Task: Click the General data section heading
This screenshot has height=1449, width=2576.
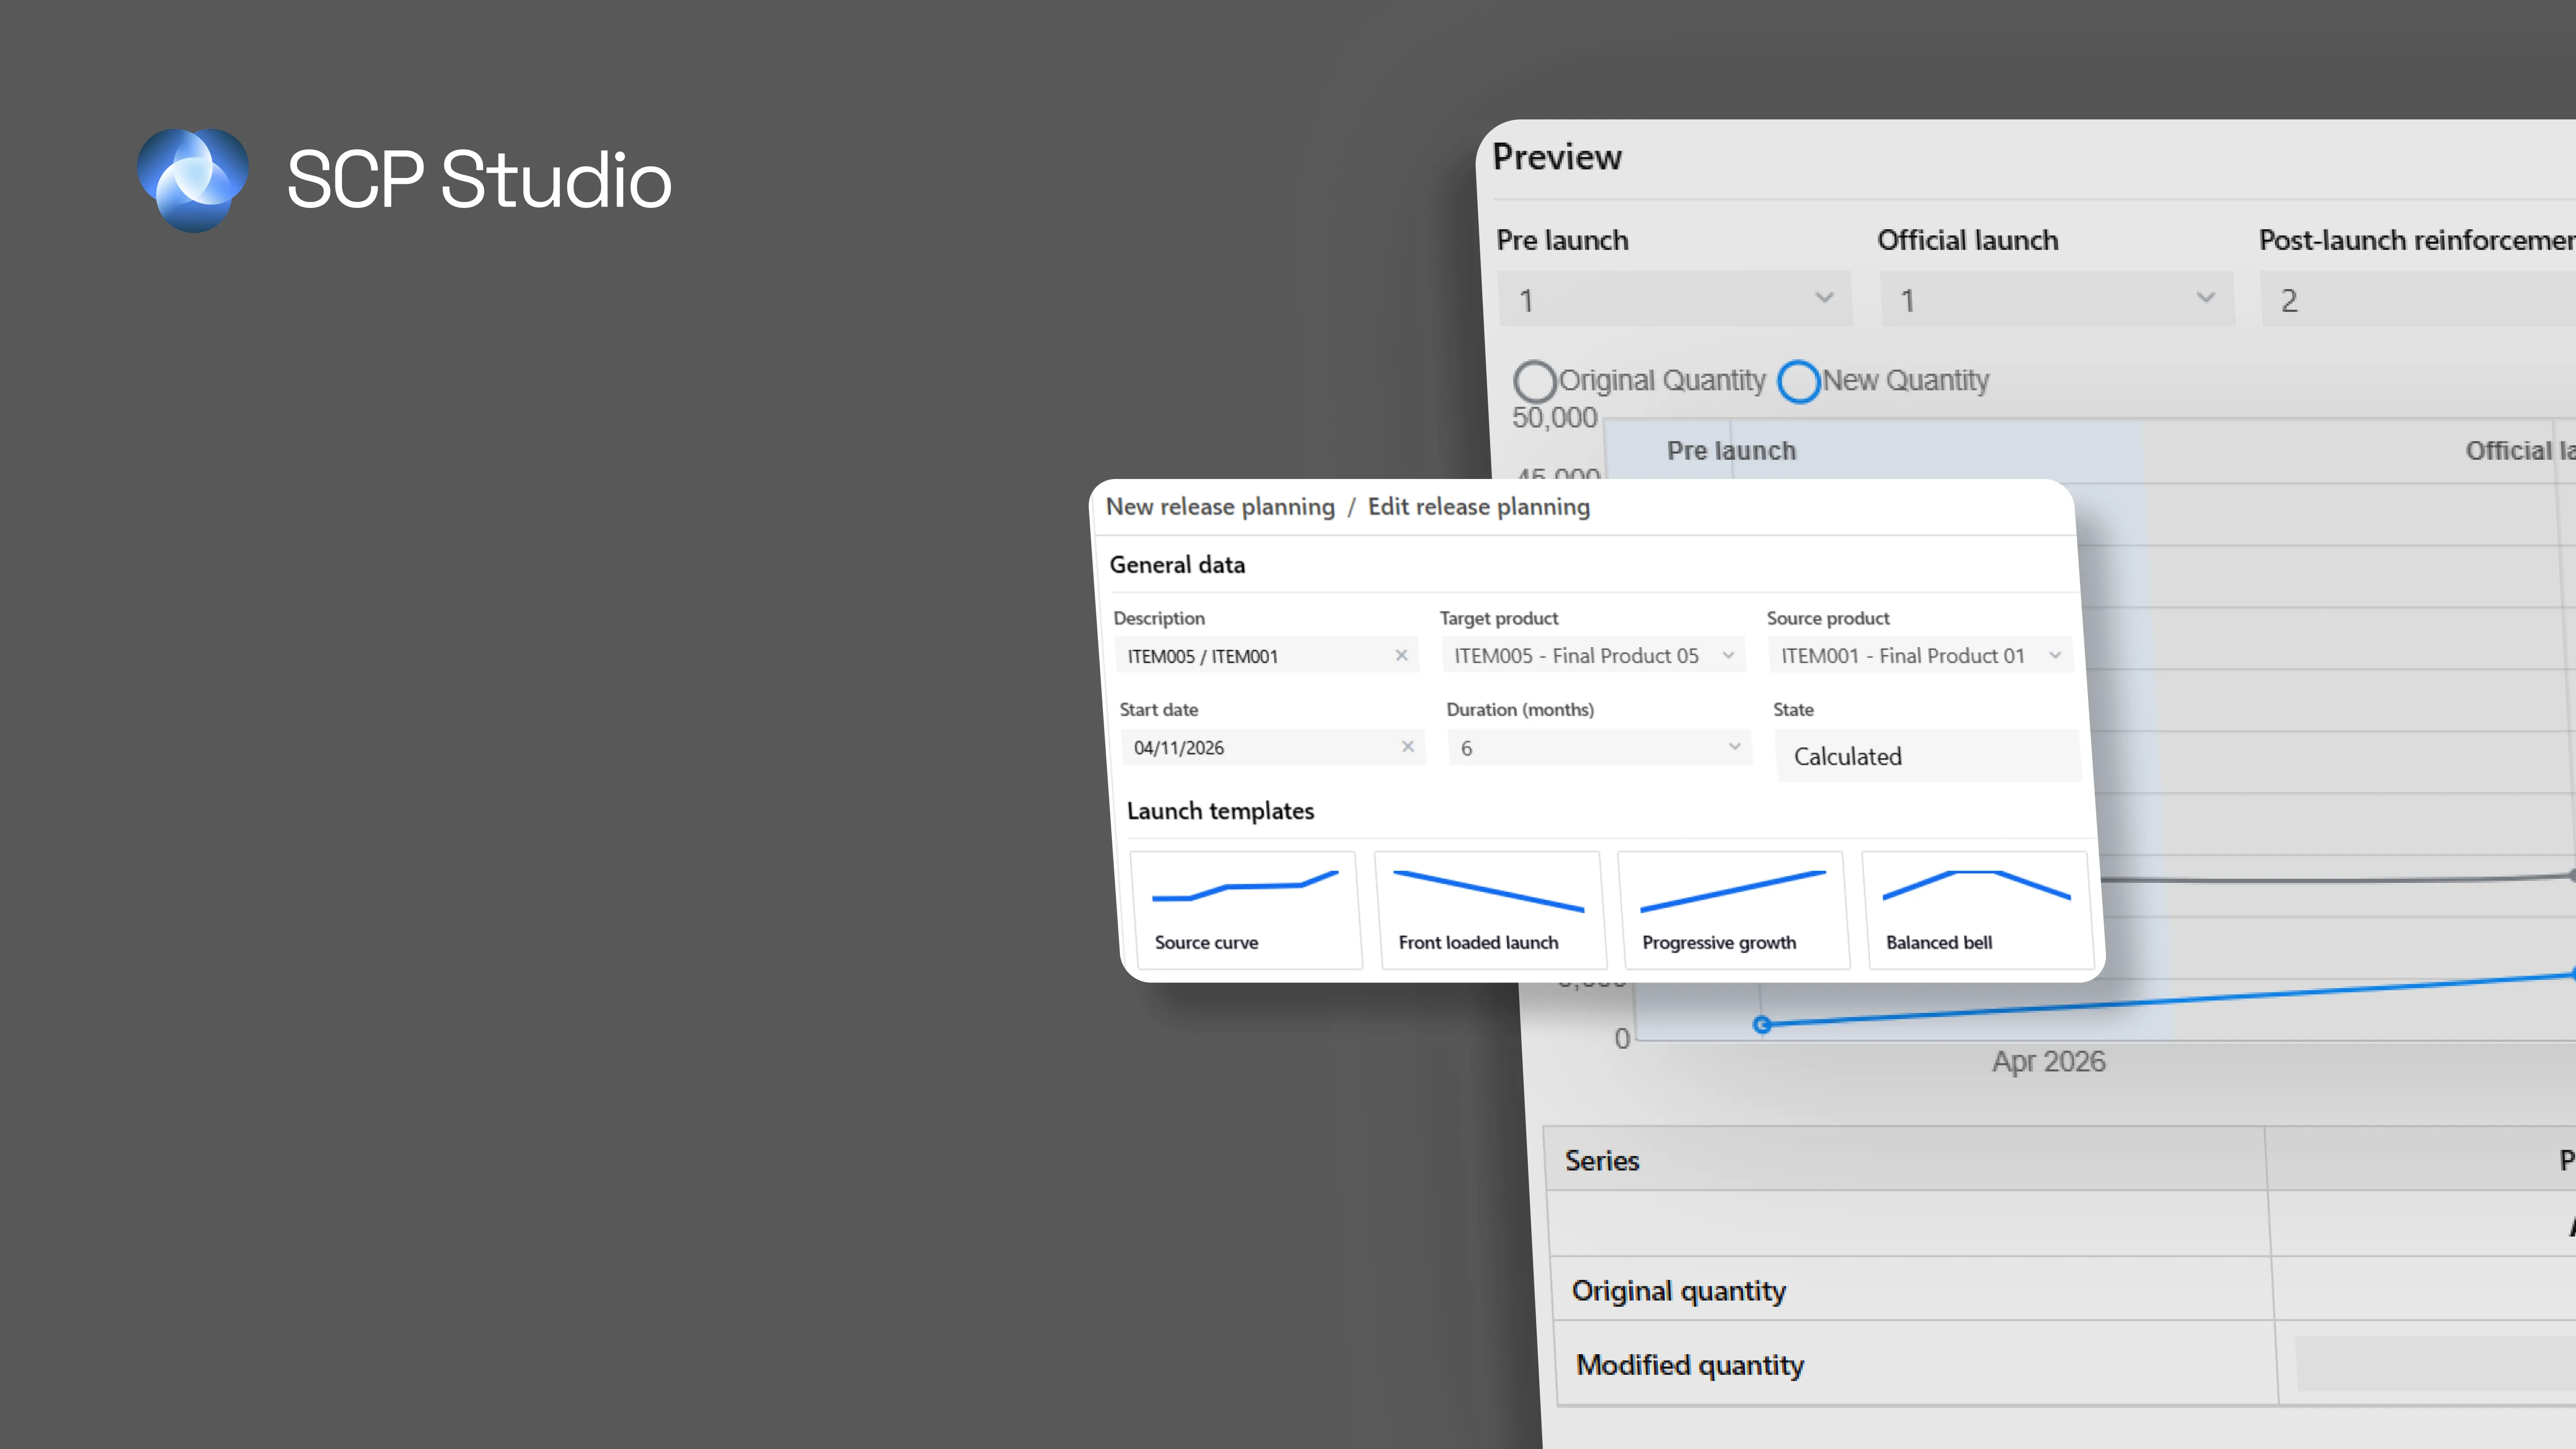Action: (x=1177, y=565)
